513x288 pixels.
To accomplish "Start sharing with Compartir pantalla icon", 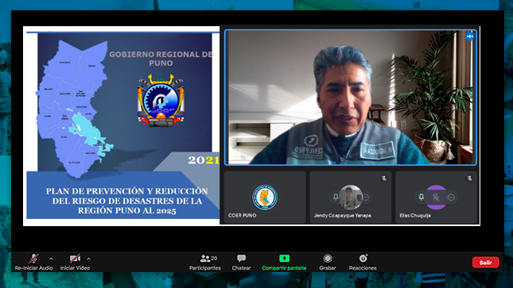I will click(284, 259).
